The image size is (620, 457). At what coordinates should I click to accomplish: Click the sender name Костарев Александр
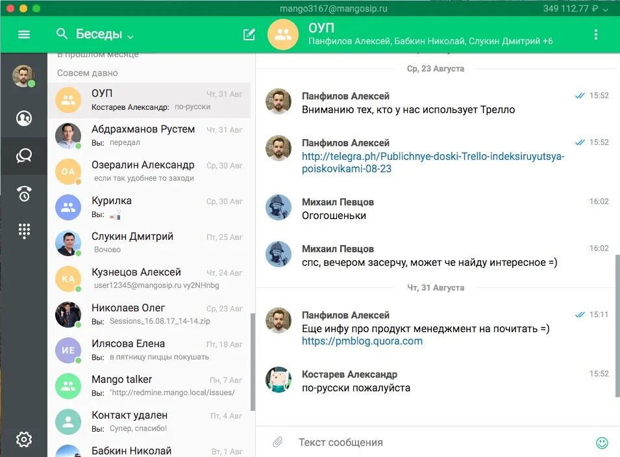349,374
